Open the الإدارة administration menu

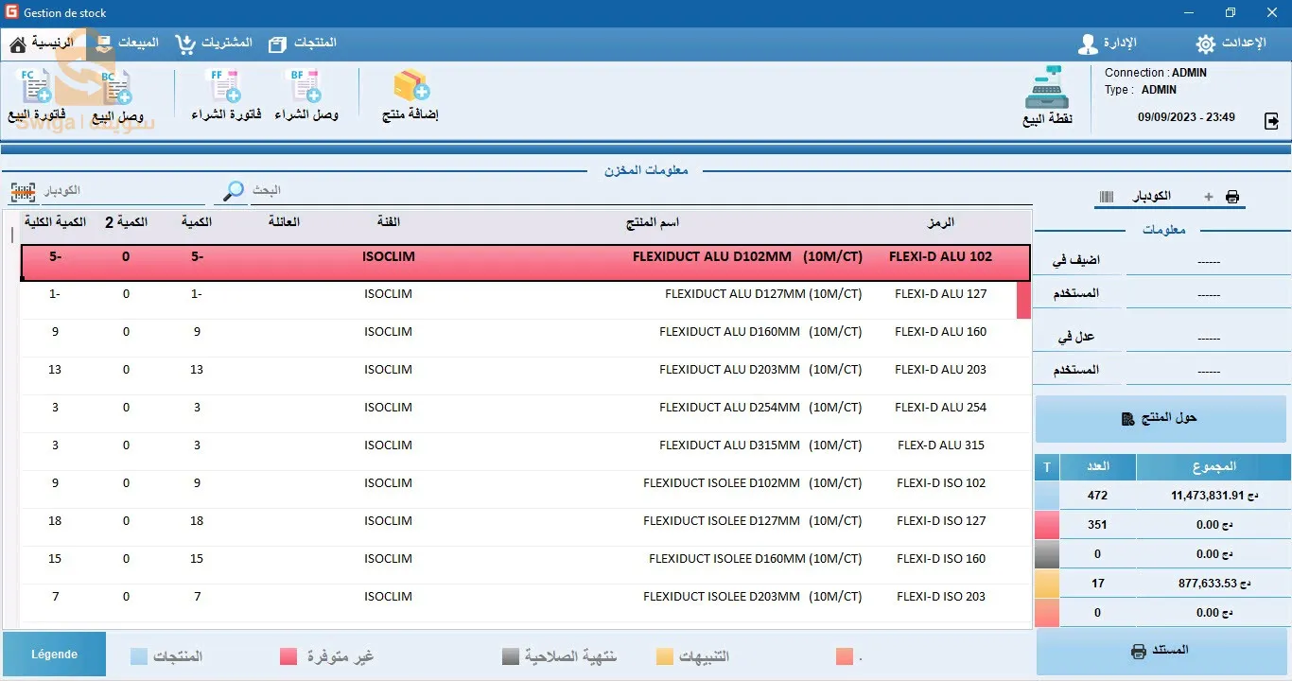point(1108,44)
